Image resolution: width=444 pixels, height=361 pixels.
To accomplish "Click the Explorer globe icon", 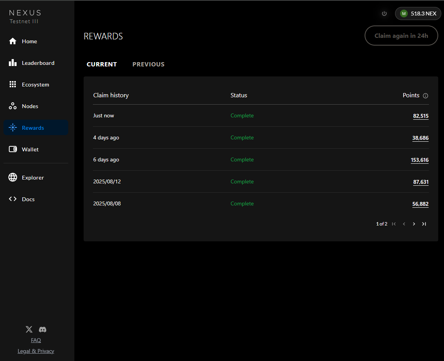I will [x=13, y=177].
